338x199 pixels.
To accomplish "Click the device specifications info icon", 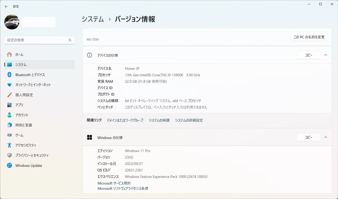I will point(89,55).
